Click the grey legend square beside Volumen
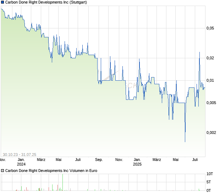The width and height of the screenshot is (220, 194). pyautogui.click(x=2, y=171)
